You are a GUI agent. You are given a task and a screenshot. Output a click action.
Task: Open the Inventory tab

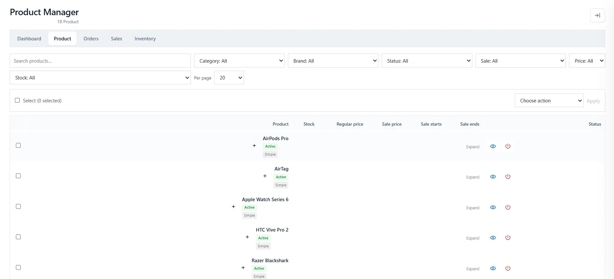(x=145, y=38)
